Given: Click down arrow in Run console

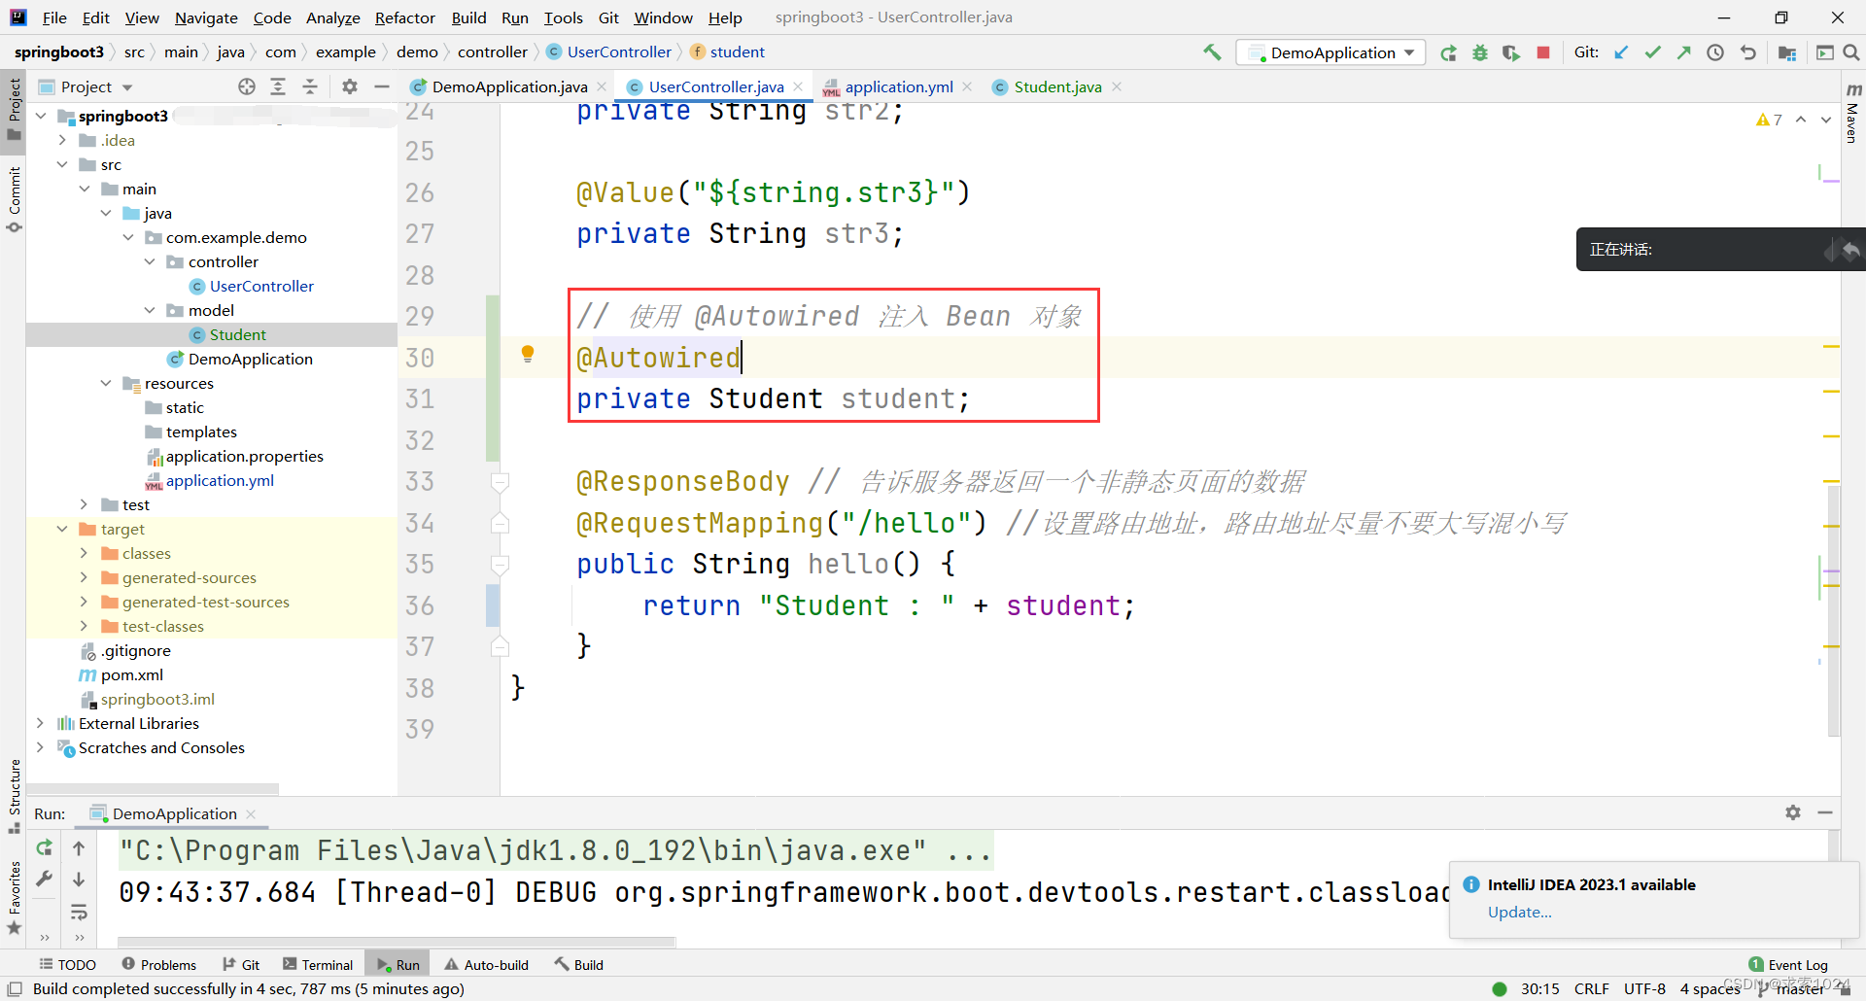Looking at the screenshot, I should [79, 880].
